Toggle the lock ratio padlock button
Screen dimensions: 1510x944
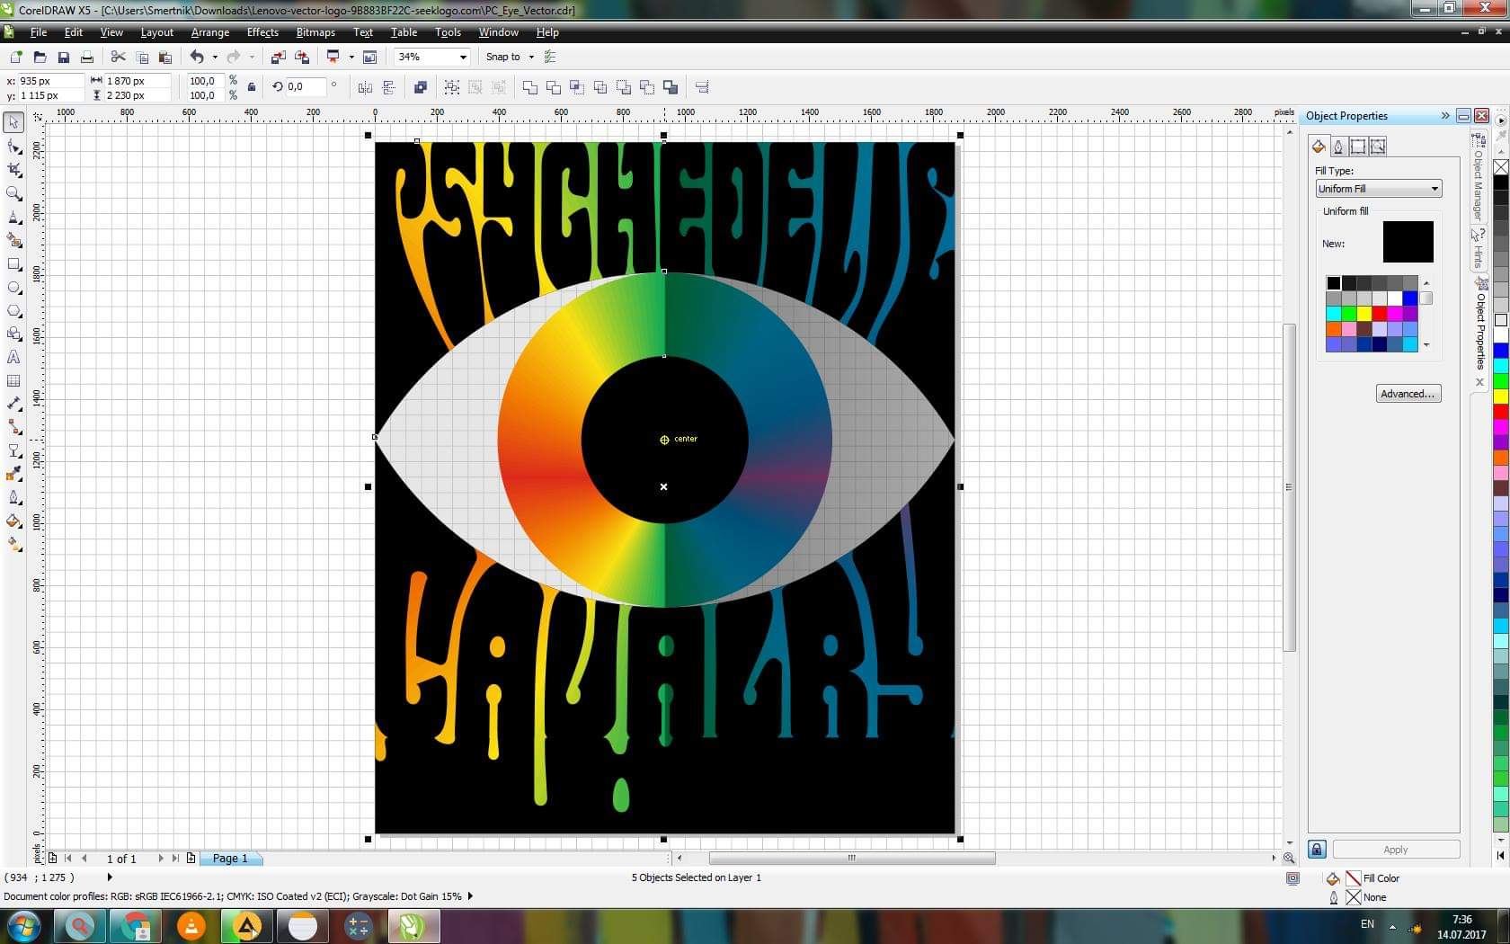click(252, 87)
